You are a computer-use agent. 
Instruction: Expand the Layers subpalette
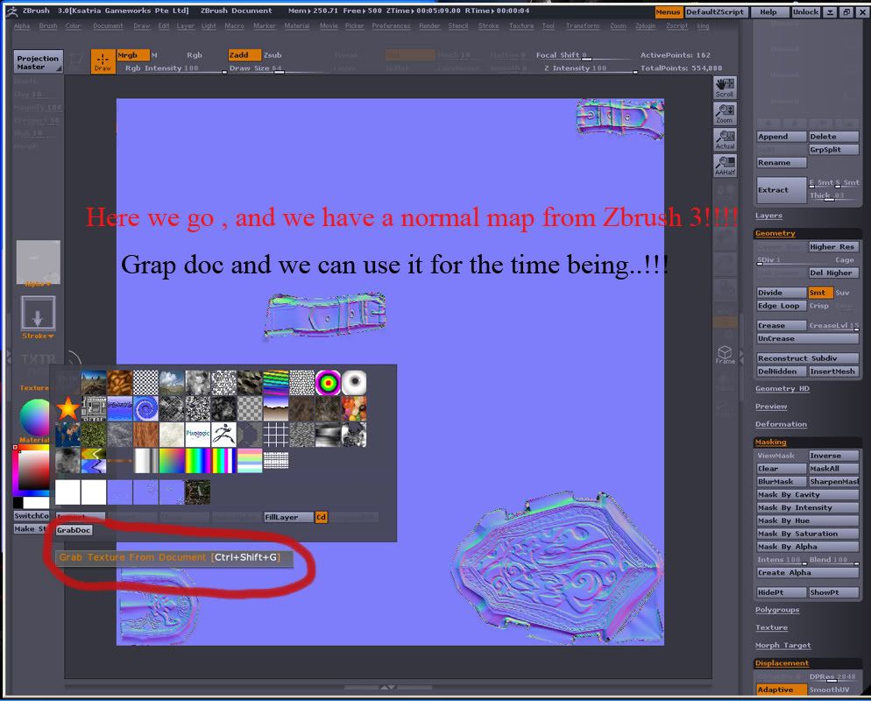[768, 216]
